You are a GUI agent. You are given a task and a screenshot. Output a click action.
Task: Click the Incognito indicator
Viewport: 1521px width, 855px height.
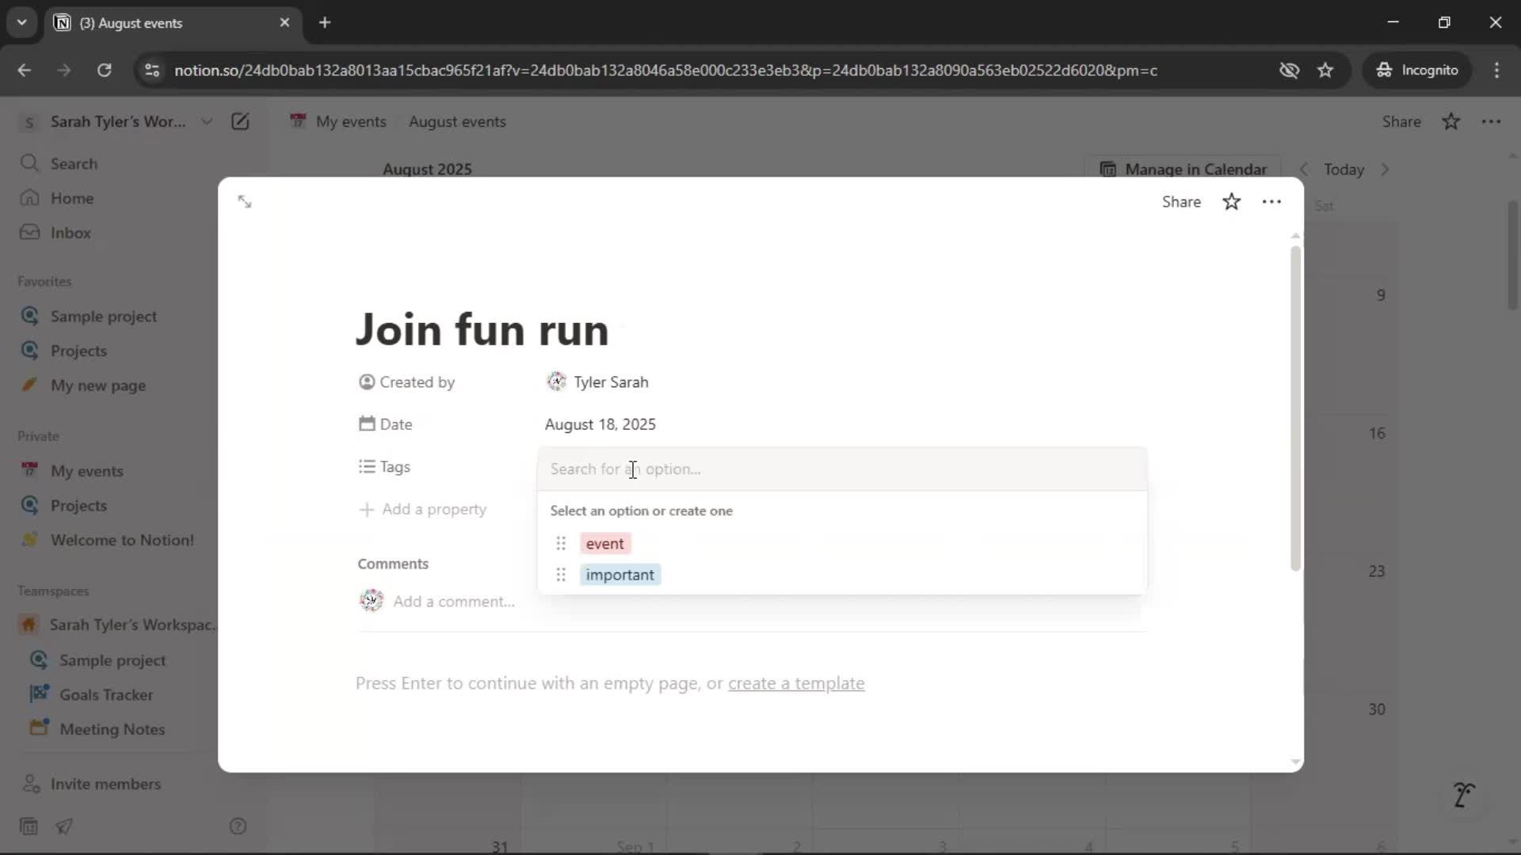[1417, 70]
